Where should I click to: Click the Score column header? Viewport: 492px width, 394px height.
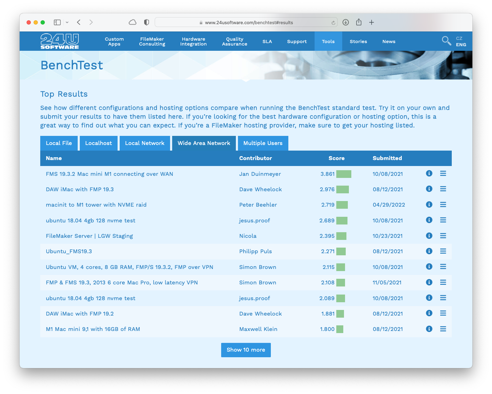(337, 158)
